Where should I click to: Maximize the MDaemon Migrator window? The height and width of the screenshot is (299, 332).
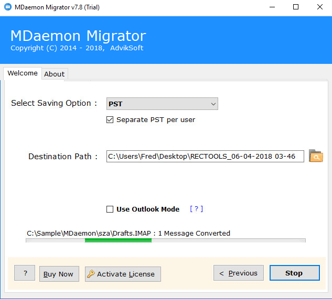296,7
